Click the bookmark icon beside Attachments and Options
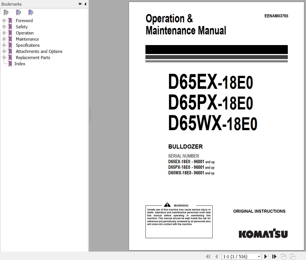 (10, 51)
